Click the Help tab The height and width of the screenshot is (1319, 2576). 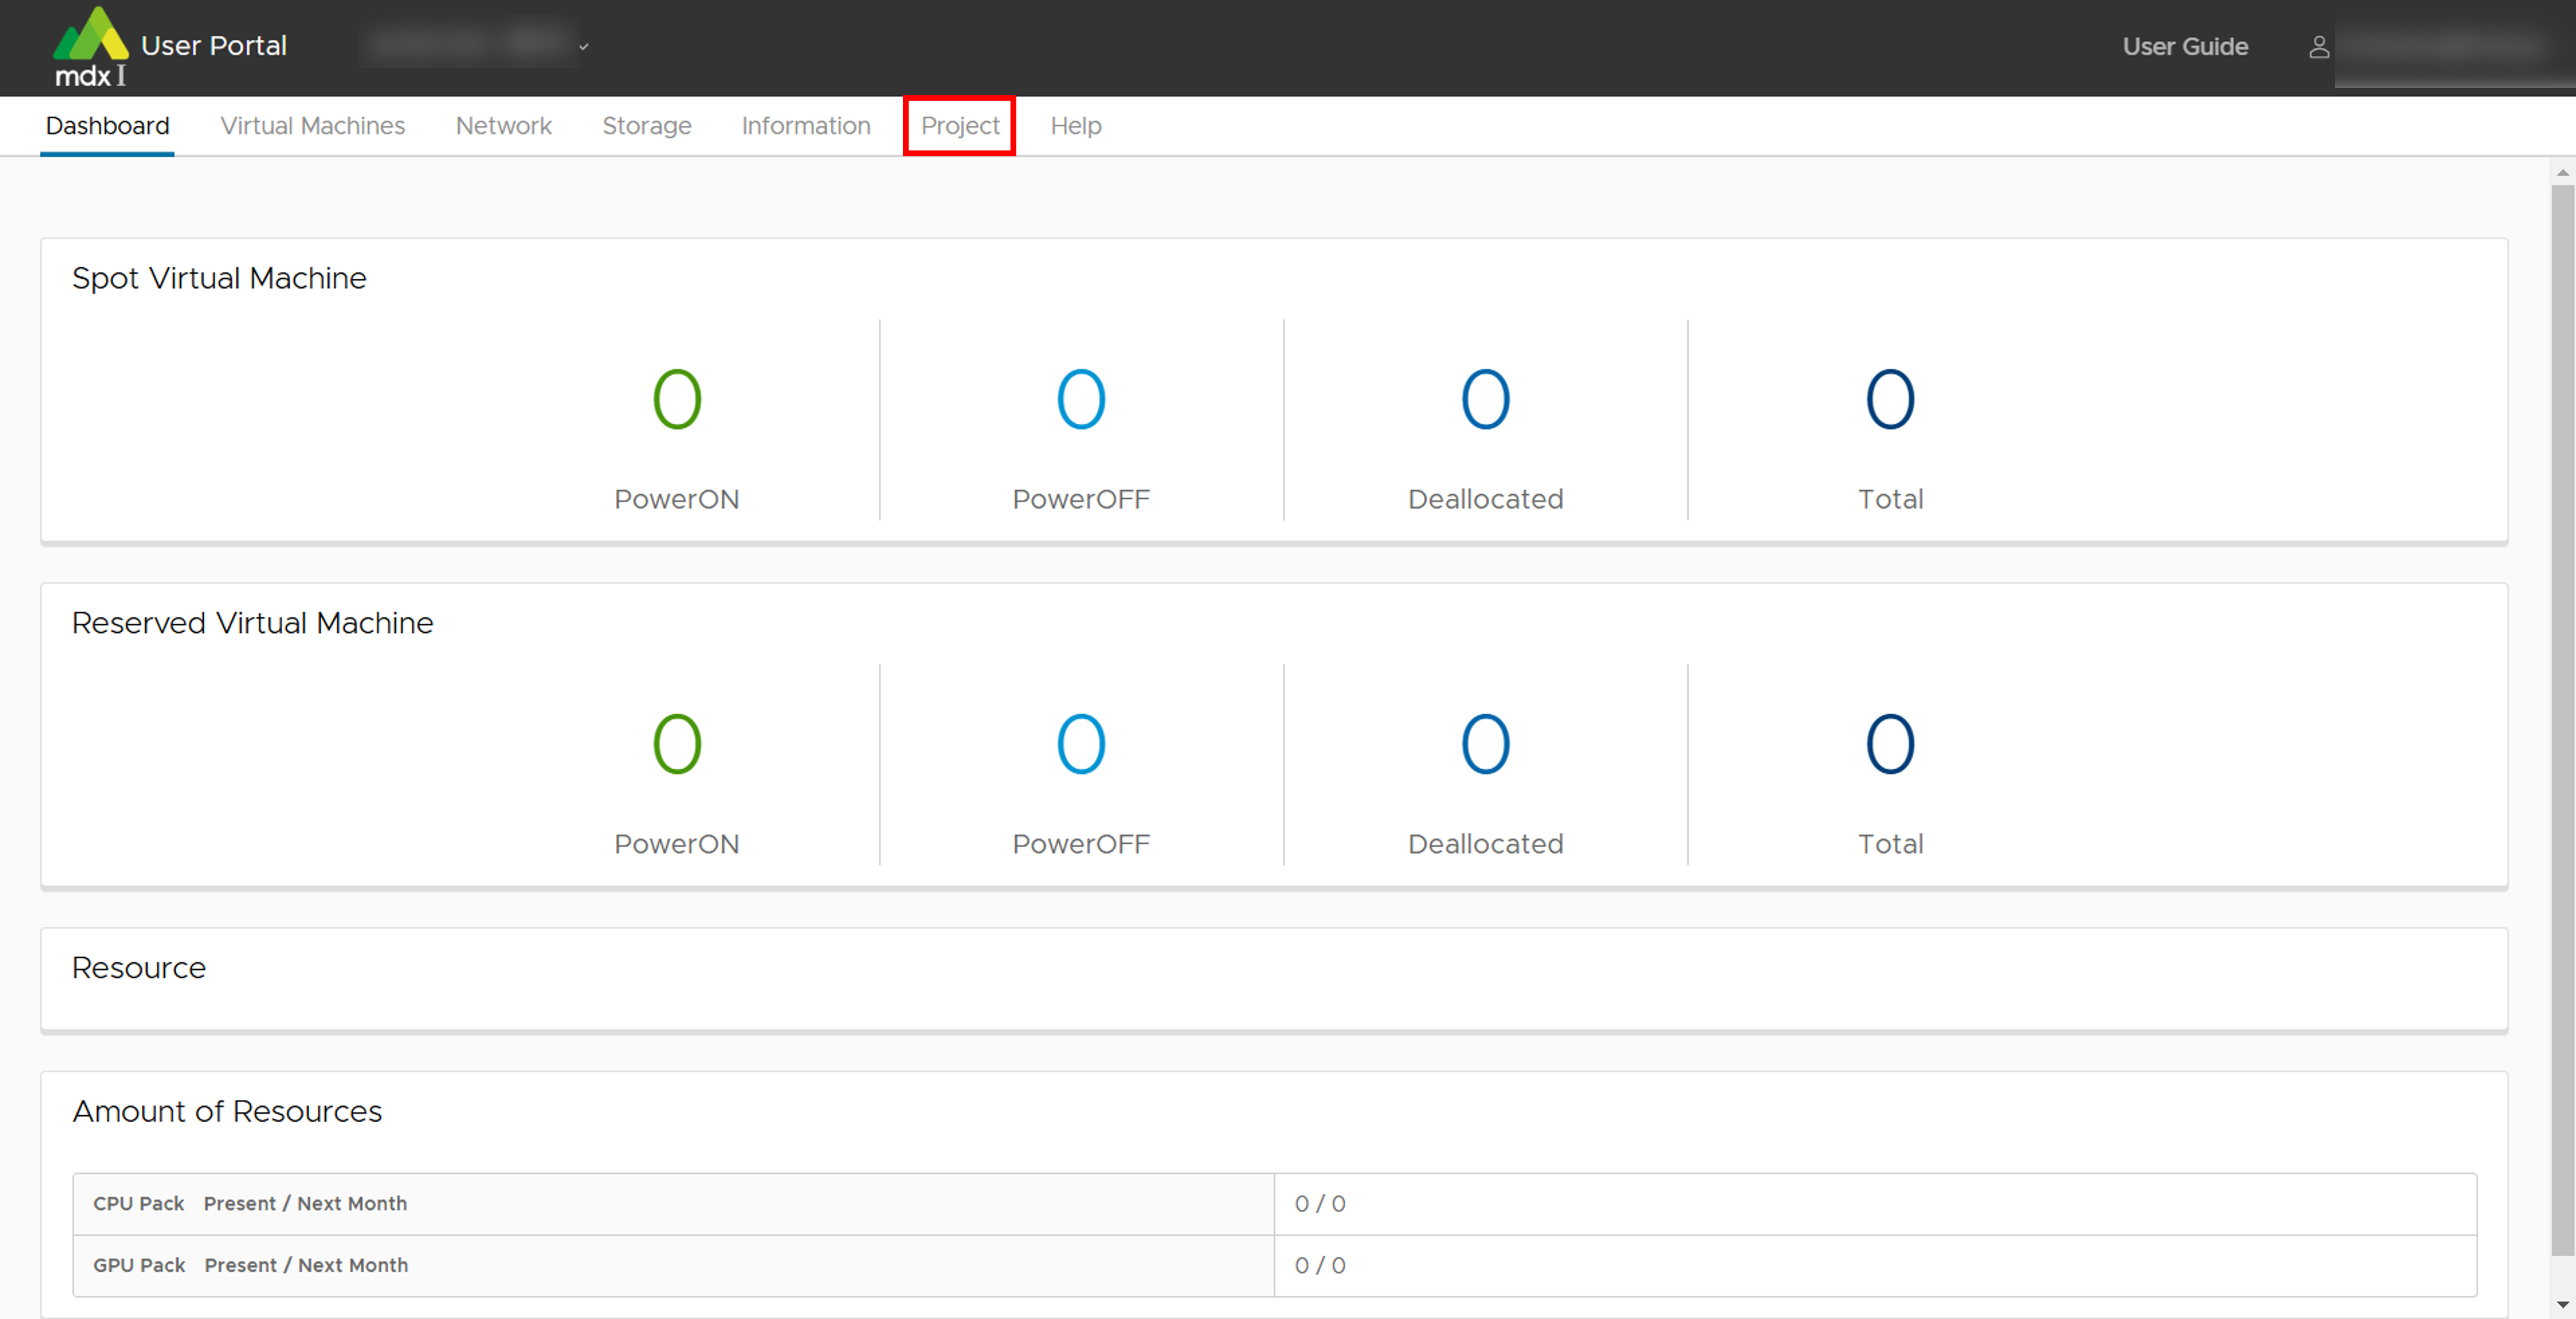coord(1075,126)
